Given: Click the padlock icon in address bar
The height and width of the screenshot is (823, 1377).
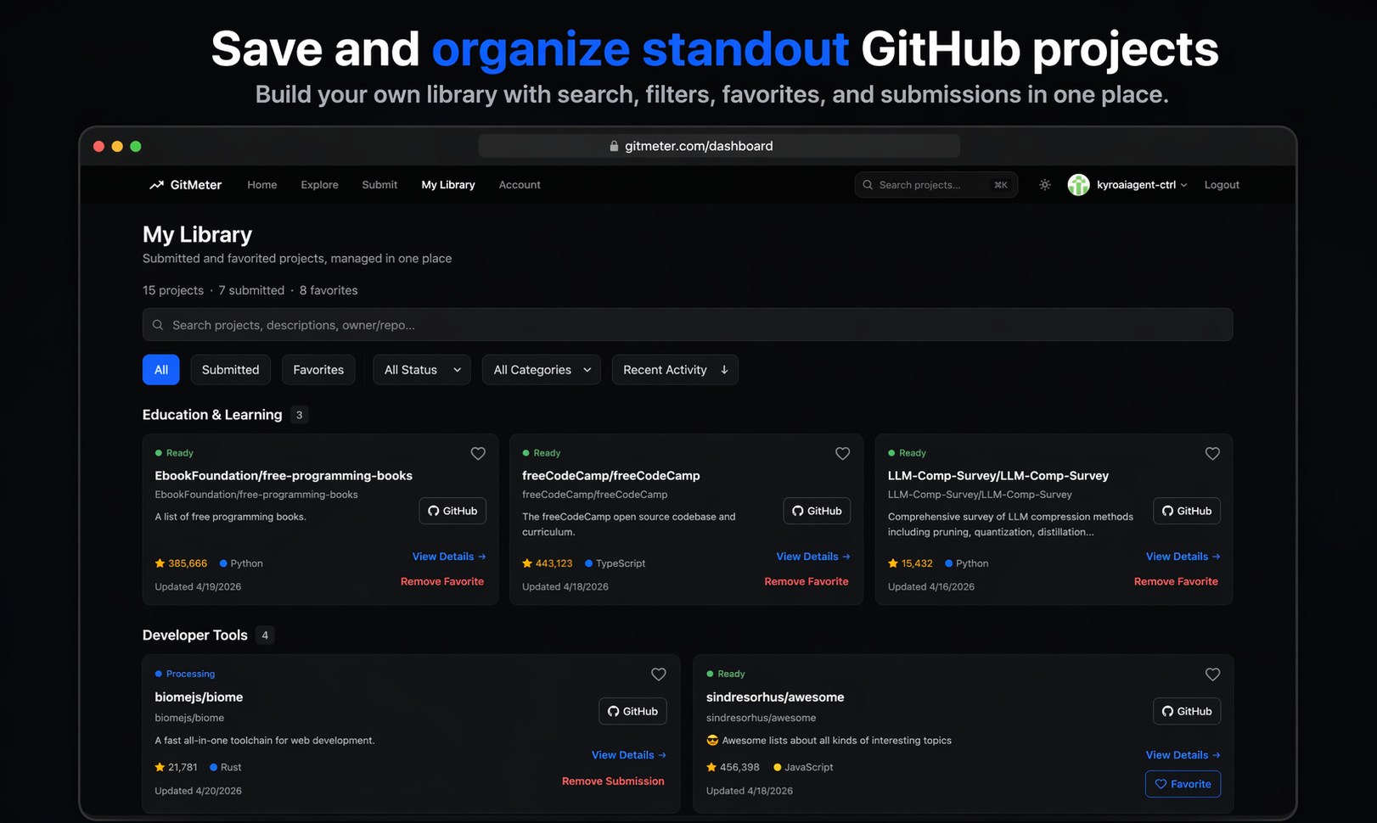Looking at the screenshot, I should (x=614, y=146).
